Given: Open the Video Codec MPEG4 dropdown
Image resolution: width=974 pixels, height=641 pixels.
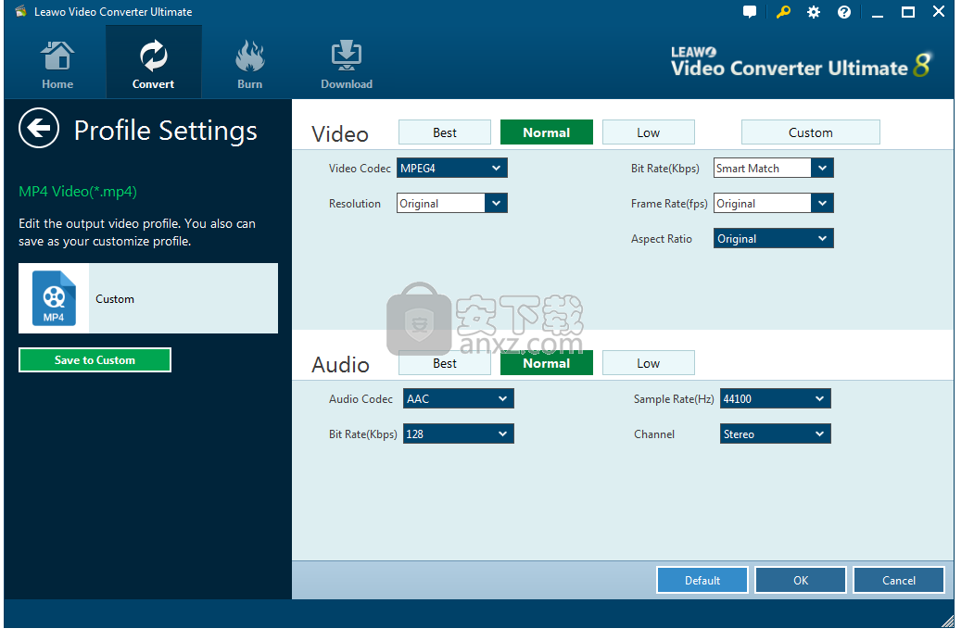Looking at the screenshot, I should click(452, 168).
